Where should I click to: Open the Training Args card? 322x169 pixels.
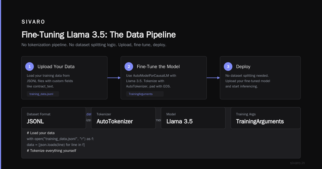(x=266, y=118)
